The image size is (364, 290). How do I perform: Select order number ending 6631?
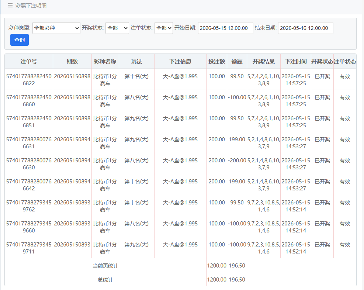pos(29,143)
